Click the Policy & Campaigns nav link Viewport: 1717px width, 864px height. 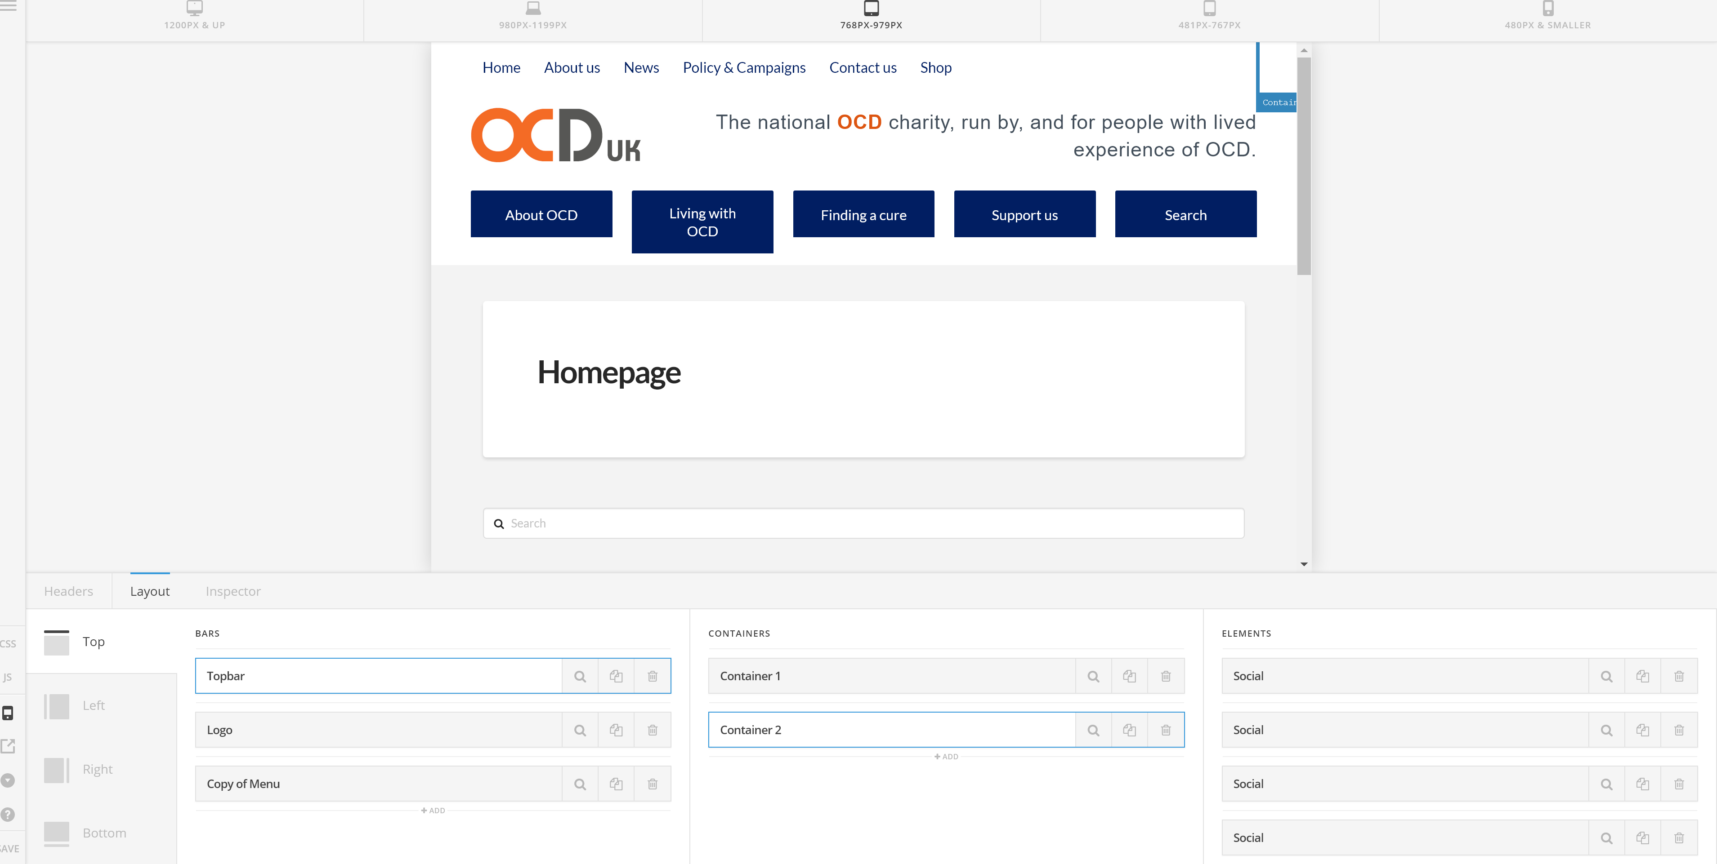pyautogui.click(x=744, y=68)
